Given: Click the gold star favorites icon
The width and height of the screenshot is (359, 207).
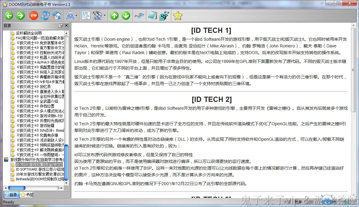Looking at the screenshot, I should [178, 16].
